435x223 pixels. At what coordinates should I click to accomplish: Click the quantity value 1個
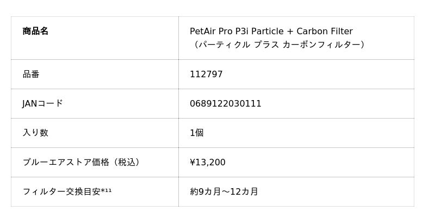click(x=196, y=133)
